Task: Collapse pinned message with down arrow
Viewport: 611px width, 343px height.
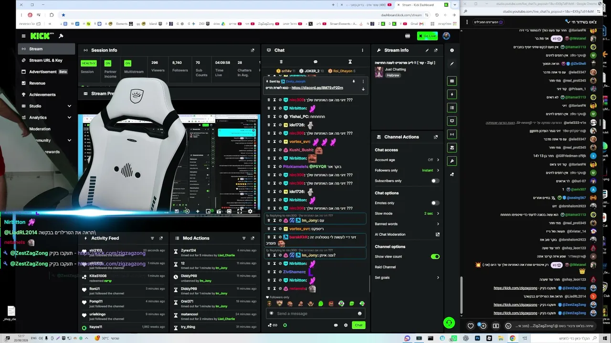Action: tap(363, 89)
